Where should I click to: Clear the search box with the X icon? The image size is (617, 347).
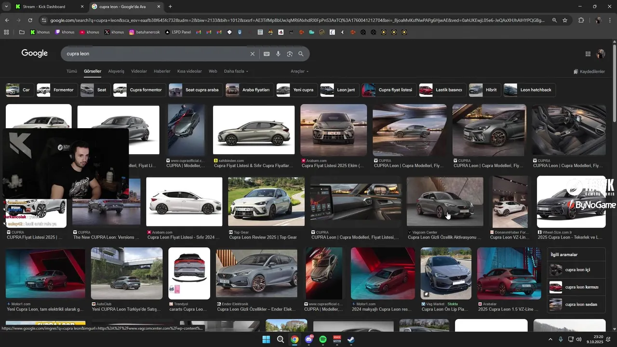(x=252, y=54)
